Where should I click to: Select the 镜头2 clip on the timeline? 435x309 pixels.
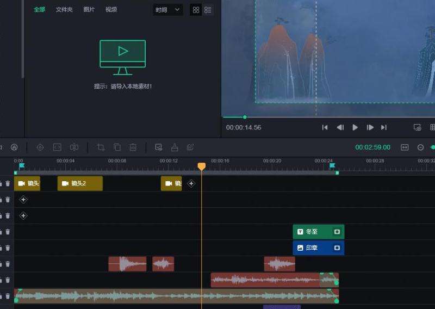tap(79, 184)
